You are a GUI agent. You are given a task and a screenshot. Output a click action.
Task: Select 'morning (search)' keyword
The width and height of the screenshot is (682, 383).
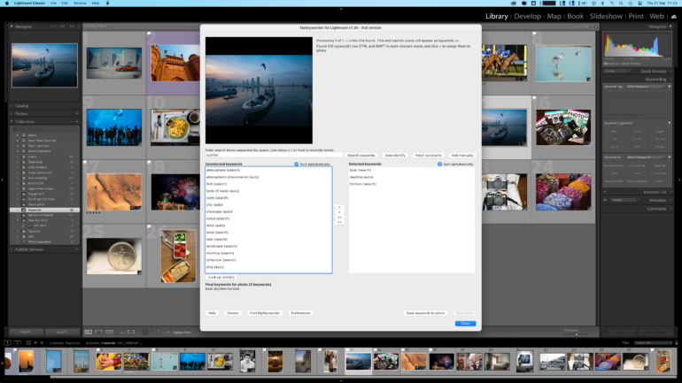tap(220, 253)
